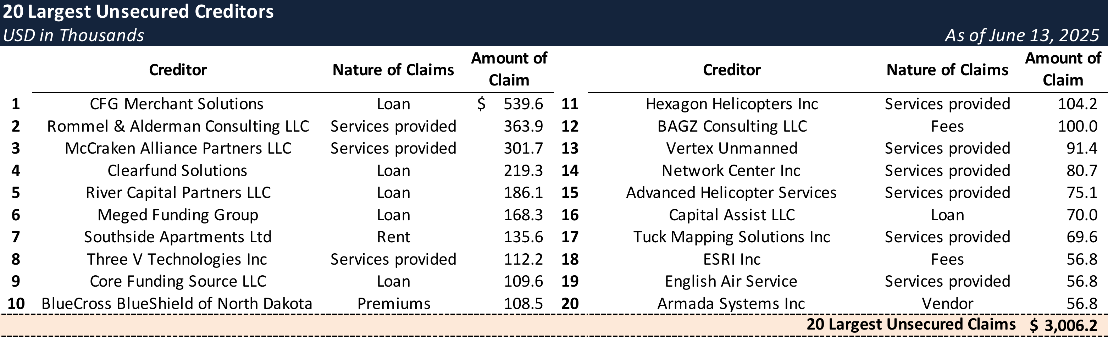Click the left 'Creditor' column header
Viewport: 1108px width, 337px height.
click(178, 70)
